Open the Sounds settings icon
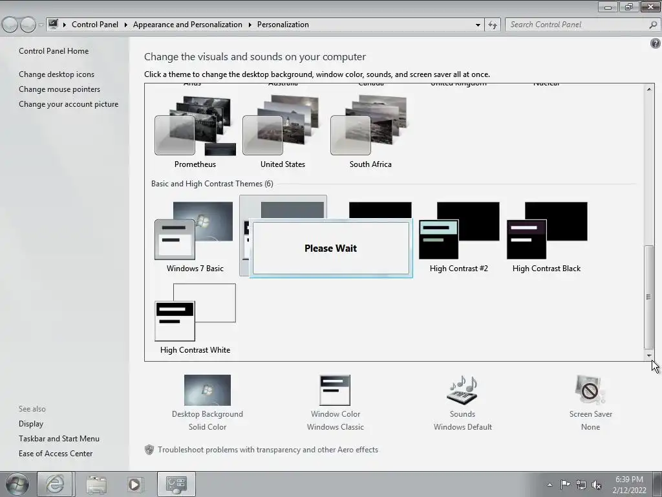This screenshot has width=662, height=497. pos(462,390)
